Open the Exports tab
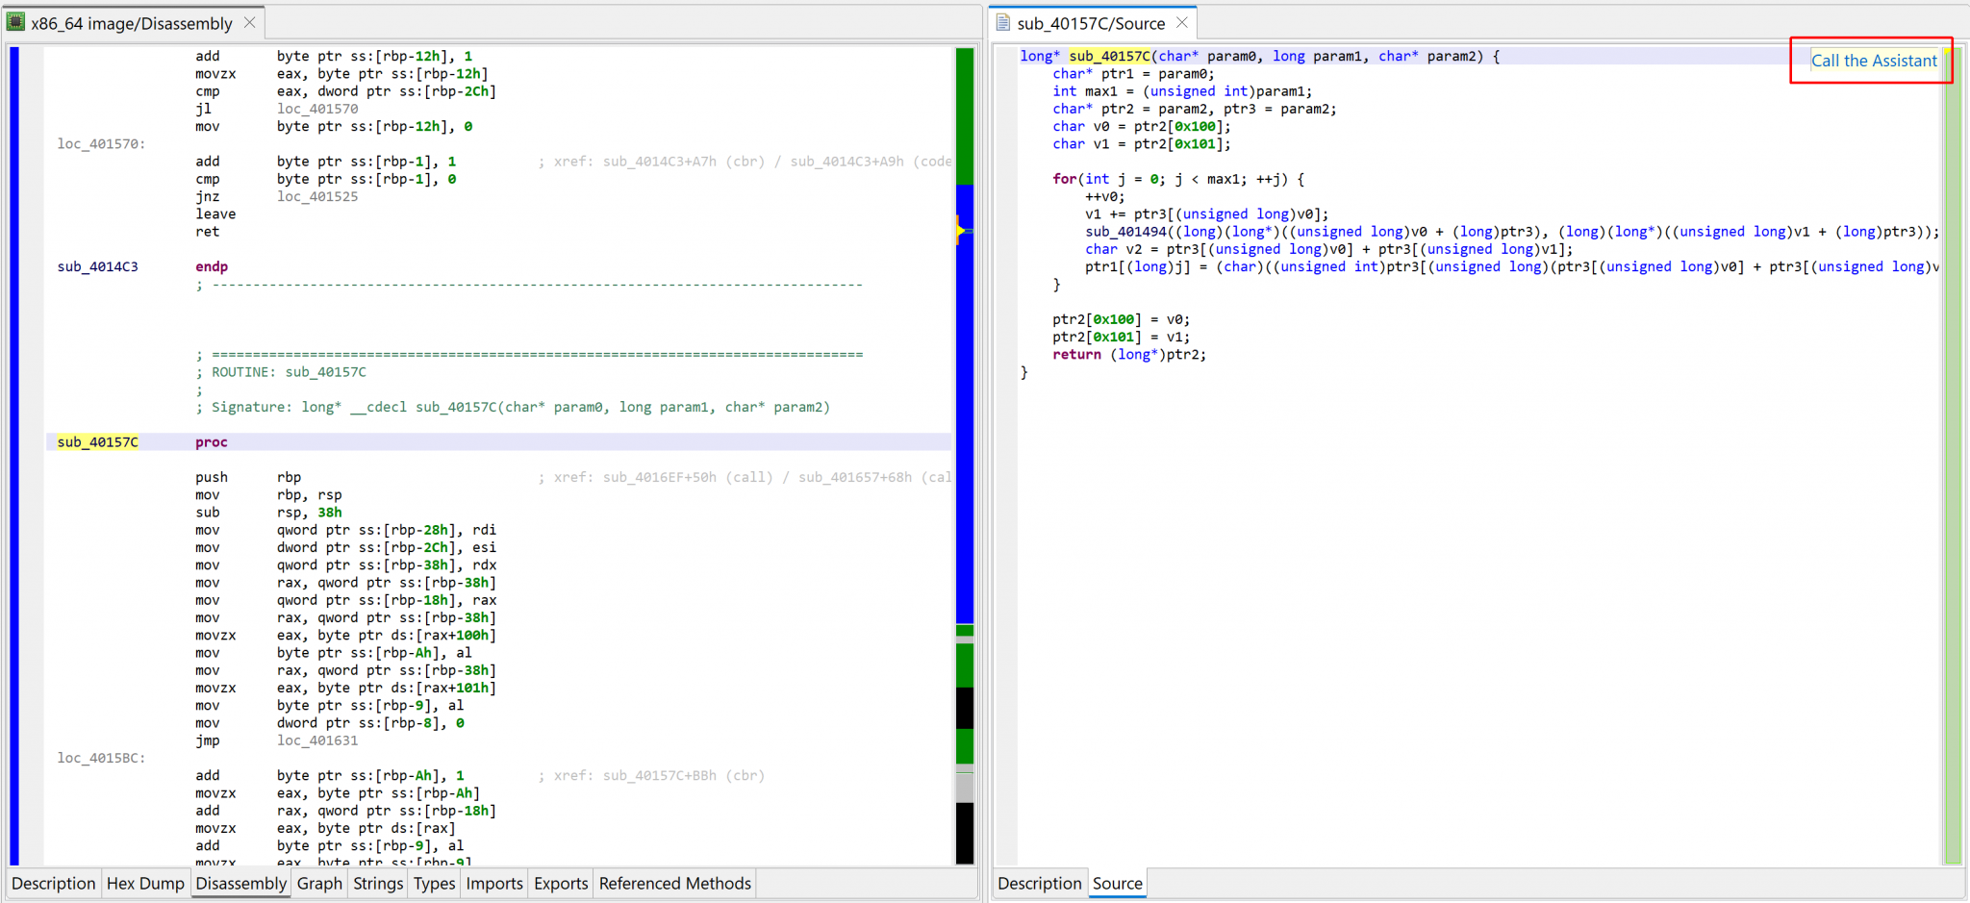The image size is (1970, 903). pos(560,883)
